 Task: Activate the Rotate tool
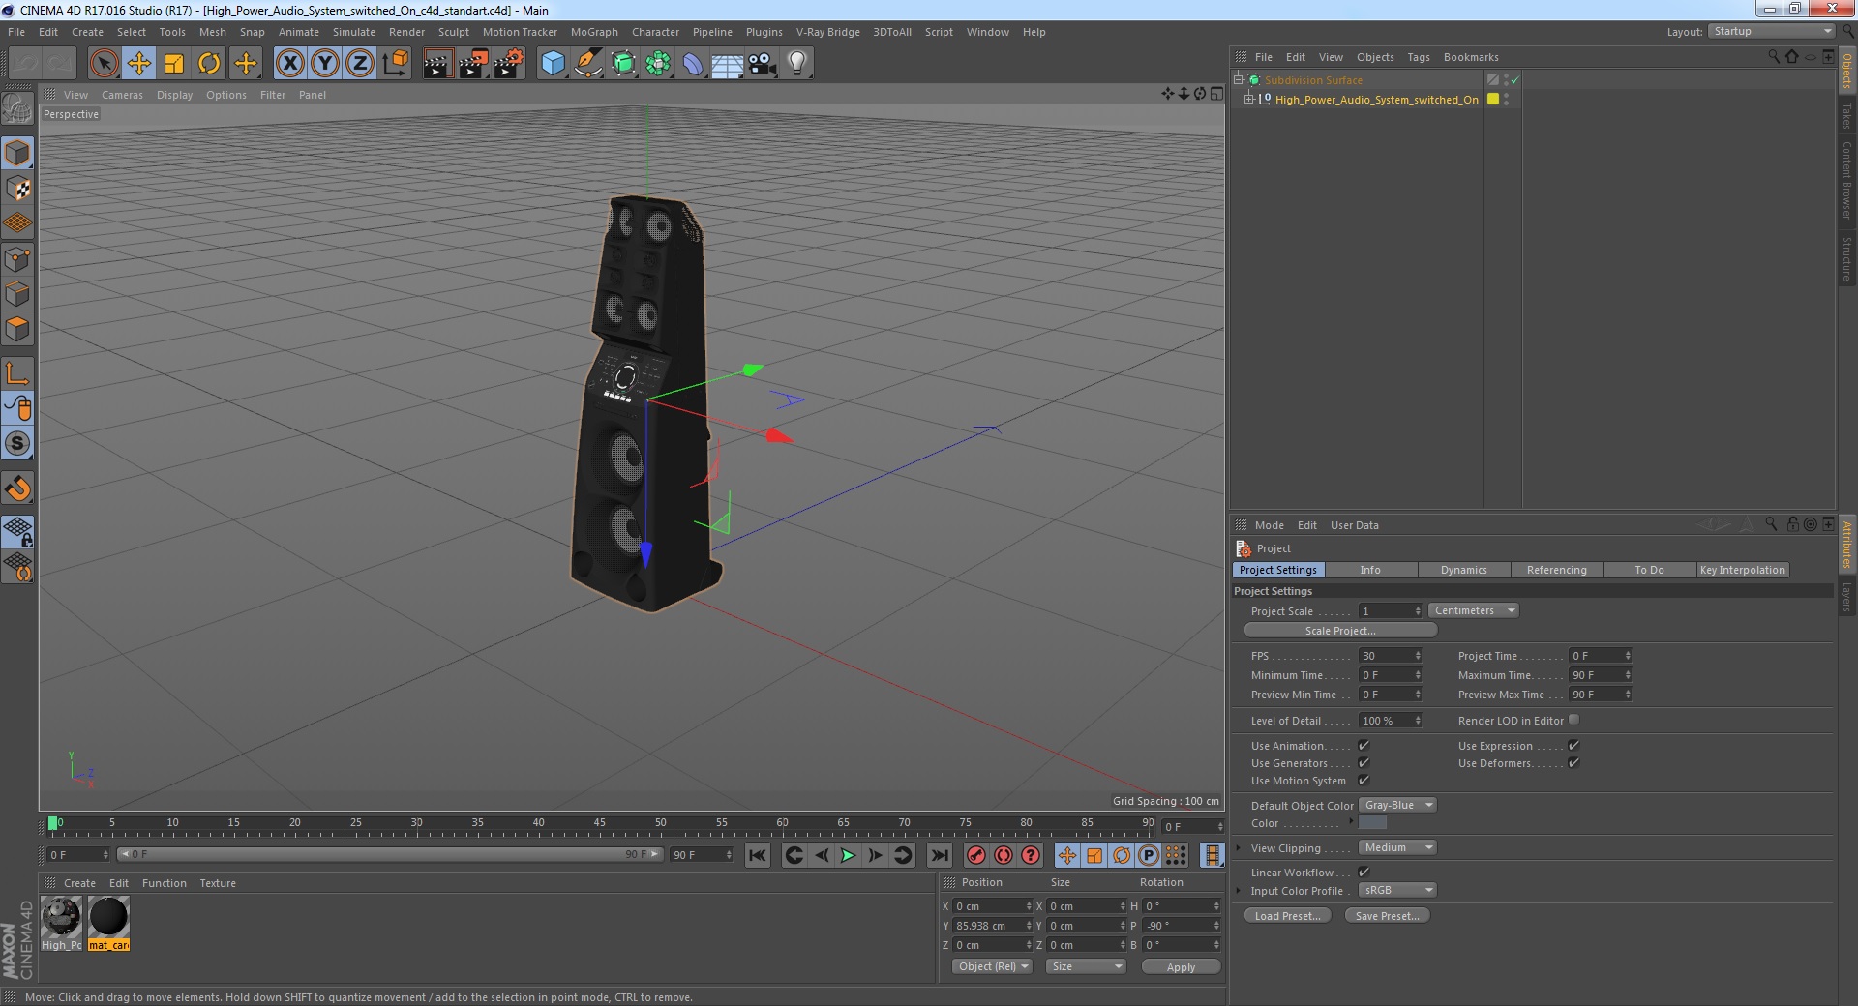209,64
